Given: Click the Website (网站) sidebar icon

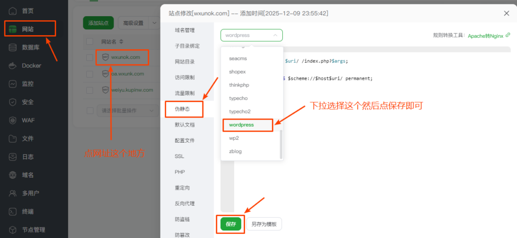Looking at the screenshot, I should pos(13,29).
